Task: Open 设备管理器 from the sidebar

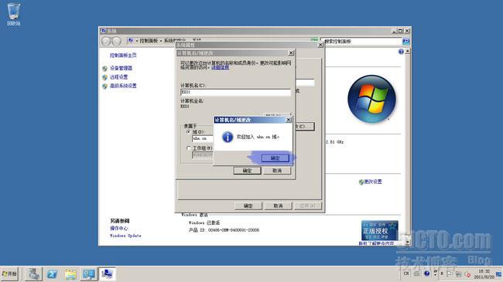Action: 121,68
